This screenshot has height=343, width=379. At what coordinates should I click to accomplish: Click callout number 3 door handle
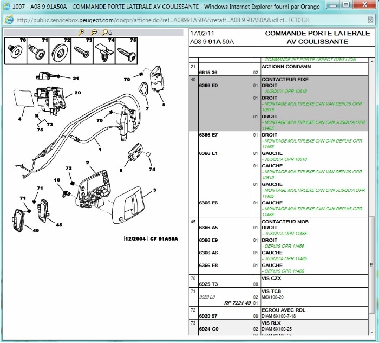coord(154,190)
